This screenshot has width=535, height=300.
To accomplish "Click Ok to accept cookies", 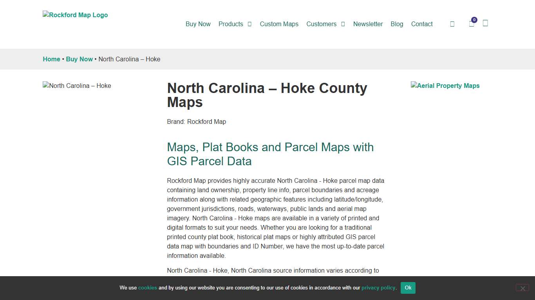I will point(408,287).
